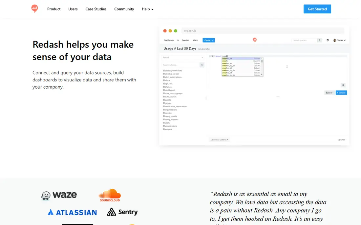Image resolution: width=361 pixels, height=225 pixels.
Task: Visit the Community section
Action: click(124, 9)
